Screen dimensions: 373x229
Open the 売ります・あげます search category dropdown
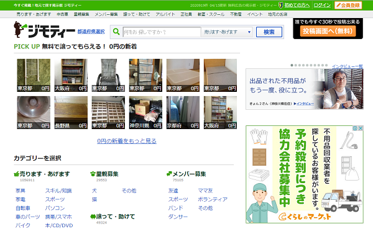coord(227,32)
